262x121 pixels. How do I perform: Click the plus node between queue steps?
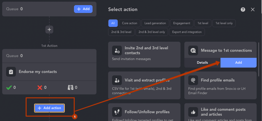click(49, 30)
